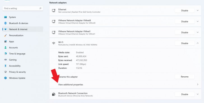Viewport: 204px width, 103px height.
Task: Disable Bluetooth Network Connection
Action: pos(185,94)
